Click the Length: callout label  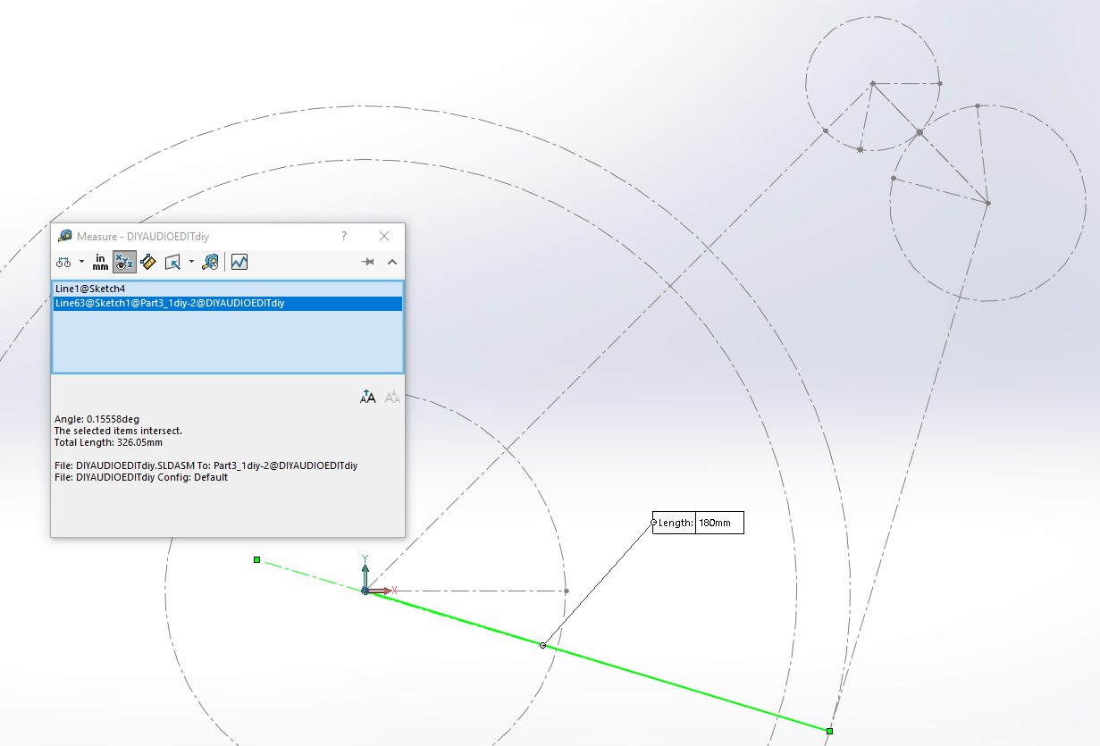tap(675, 523)
